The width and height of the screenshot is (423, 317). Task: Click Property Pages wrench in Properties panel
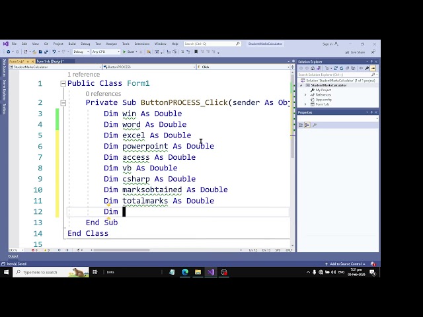tap(315, 125)
